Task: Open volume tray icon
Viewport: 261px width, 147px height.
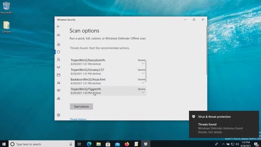Action: (x=237, y=144)
